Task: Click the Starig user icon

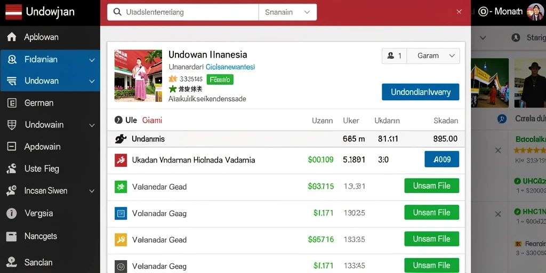Action: (516, 37)
